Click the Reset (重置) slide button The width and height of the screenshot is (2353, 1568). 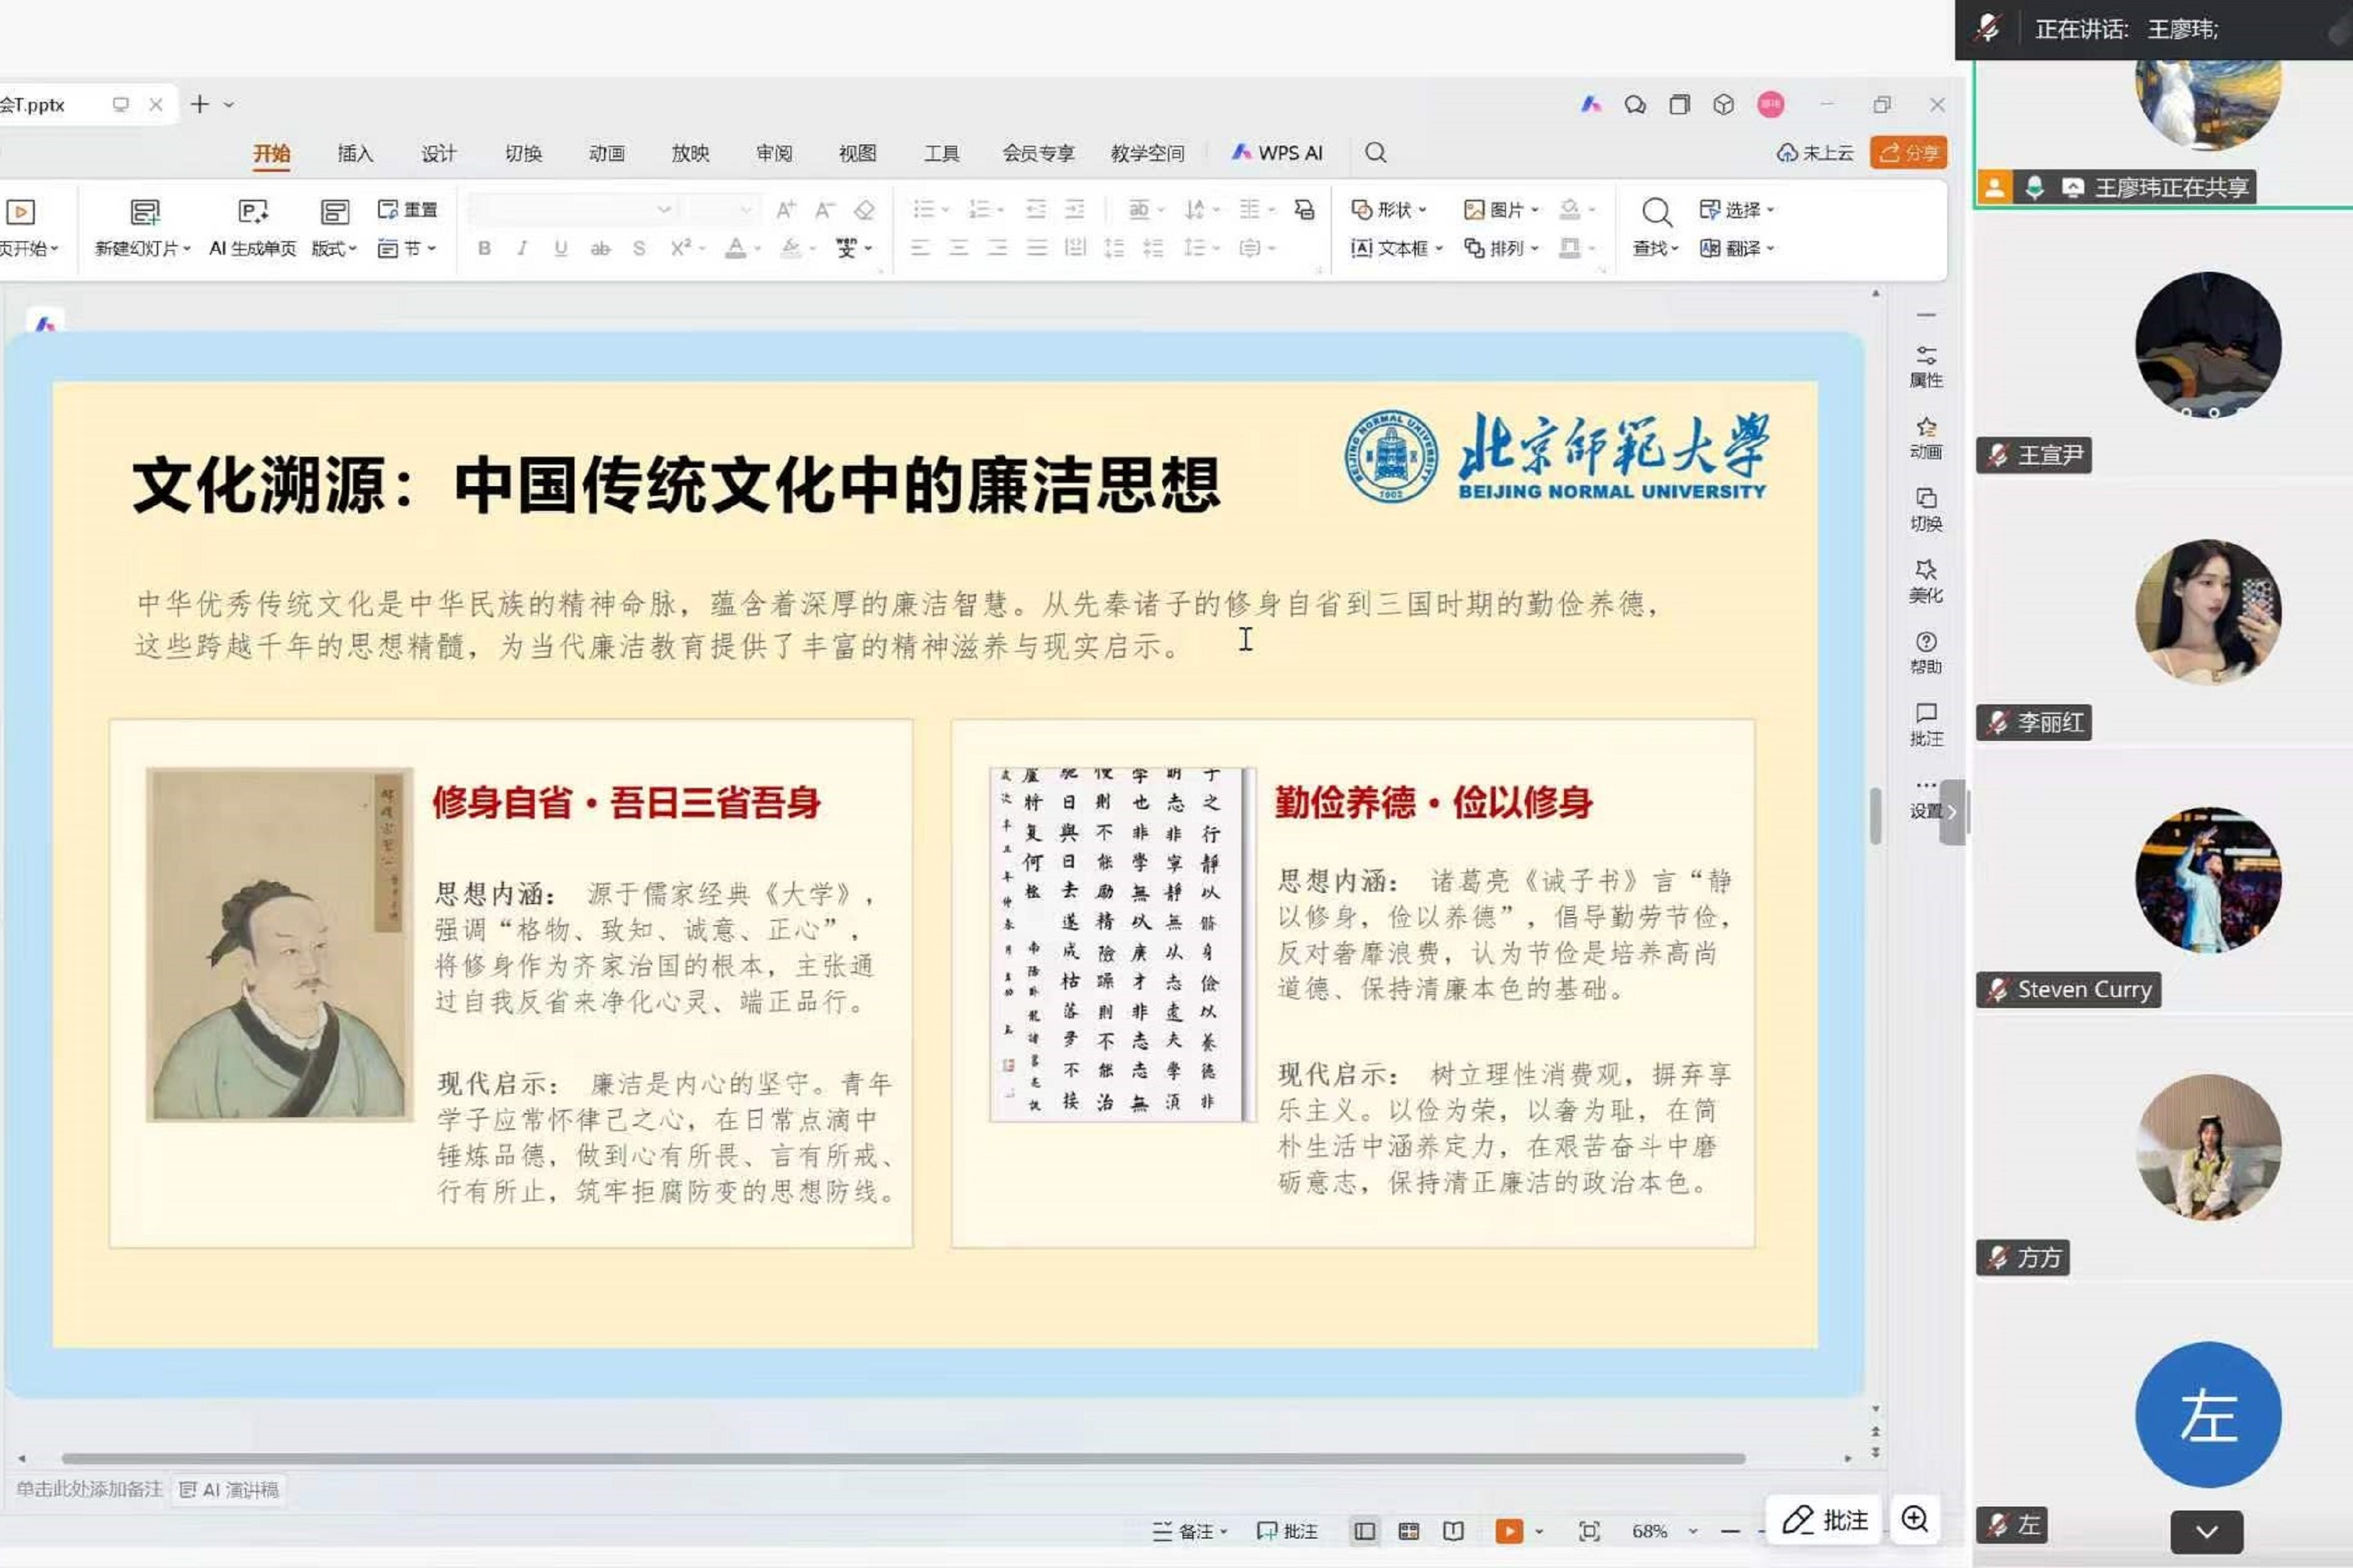coord(407,209)
